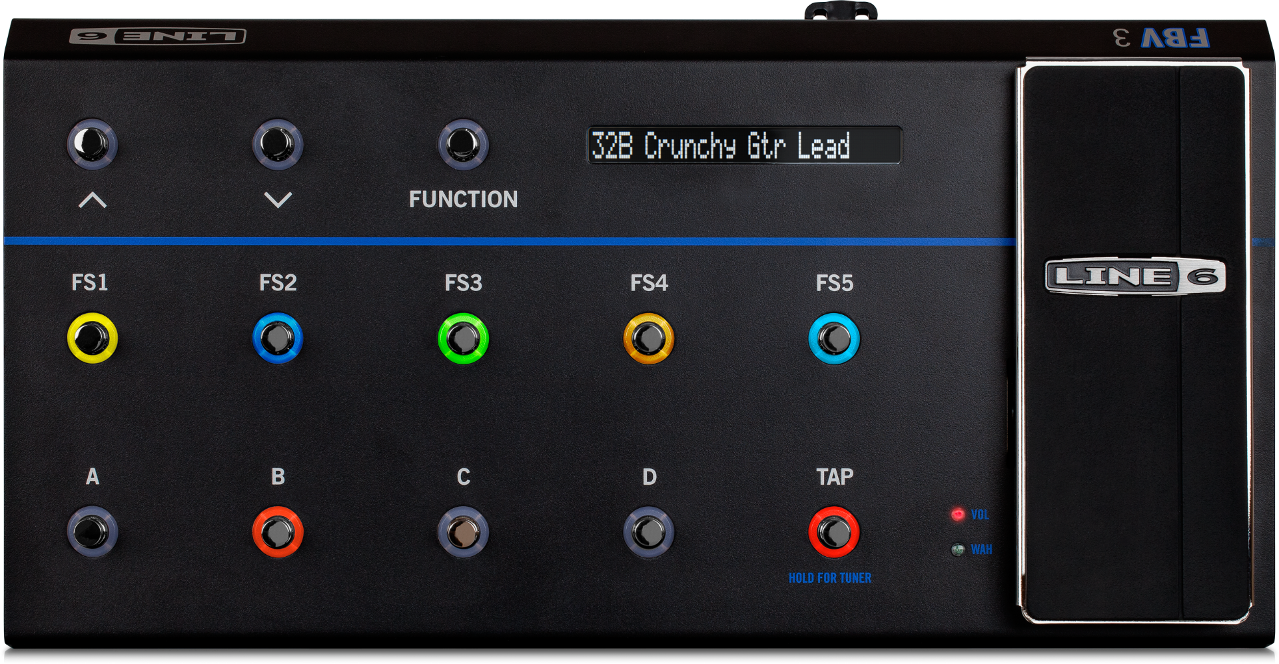Click the orange FS4 footswitch
The width and height of the screenshot is (1279, 664).
pyautogui.click(x=649, y=338)
